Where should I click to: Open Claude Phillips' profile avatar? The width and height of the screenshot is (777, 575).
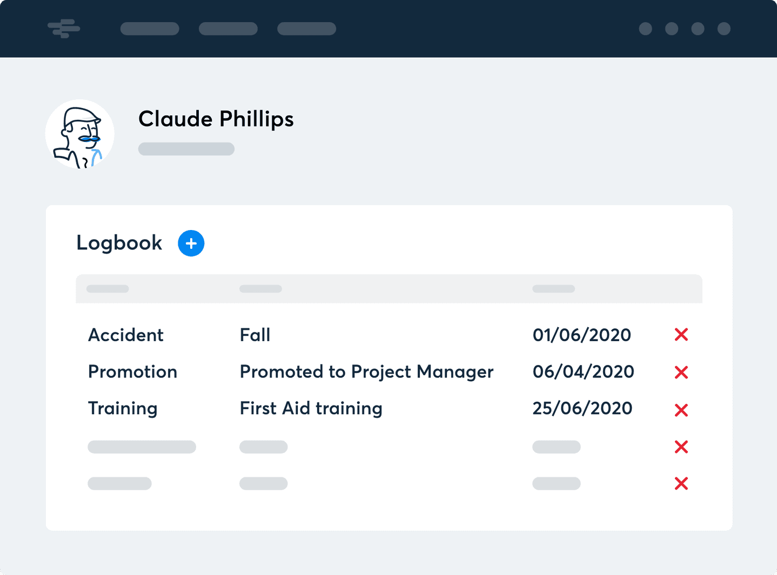[x=79, y=133]
